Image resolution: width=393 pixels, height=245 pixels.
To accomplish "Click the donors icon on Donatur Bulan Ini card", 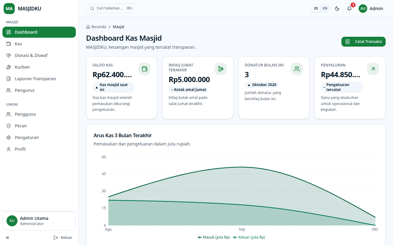I will tap(297, 69).
